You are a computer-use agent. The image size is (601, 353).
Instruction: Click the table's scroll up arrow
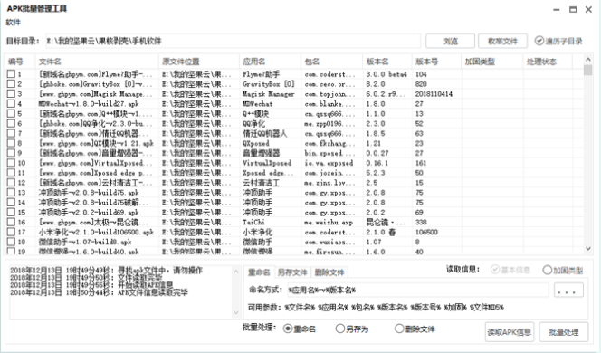(588, 60)
